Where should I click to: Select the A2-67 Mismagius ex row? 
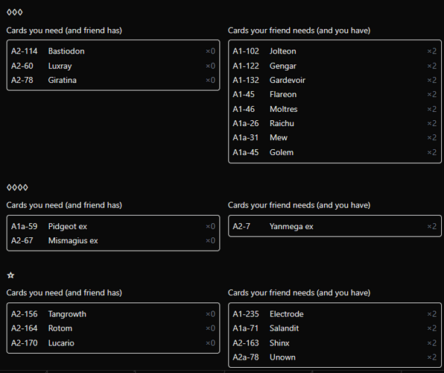tap(113, 240)
